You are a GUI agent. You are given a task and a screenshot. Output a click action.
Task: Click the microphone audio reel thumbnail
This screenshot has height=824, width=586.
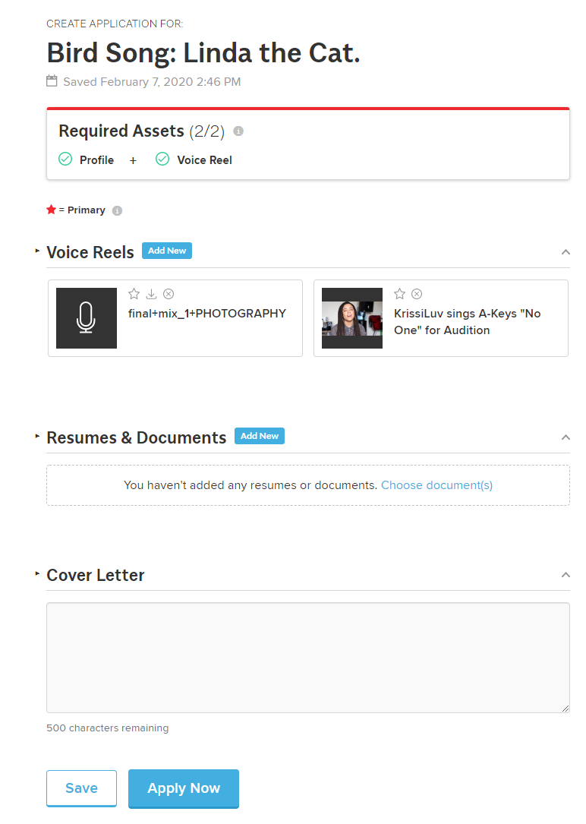point(87,318)
